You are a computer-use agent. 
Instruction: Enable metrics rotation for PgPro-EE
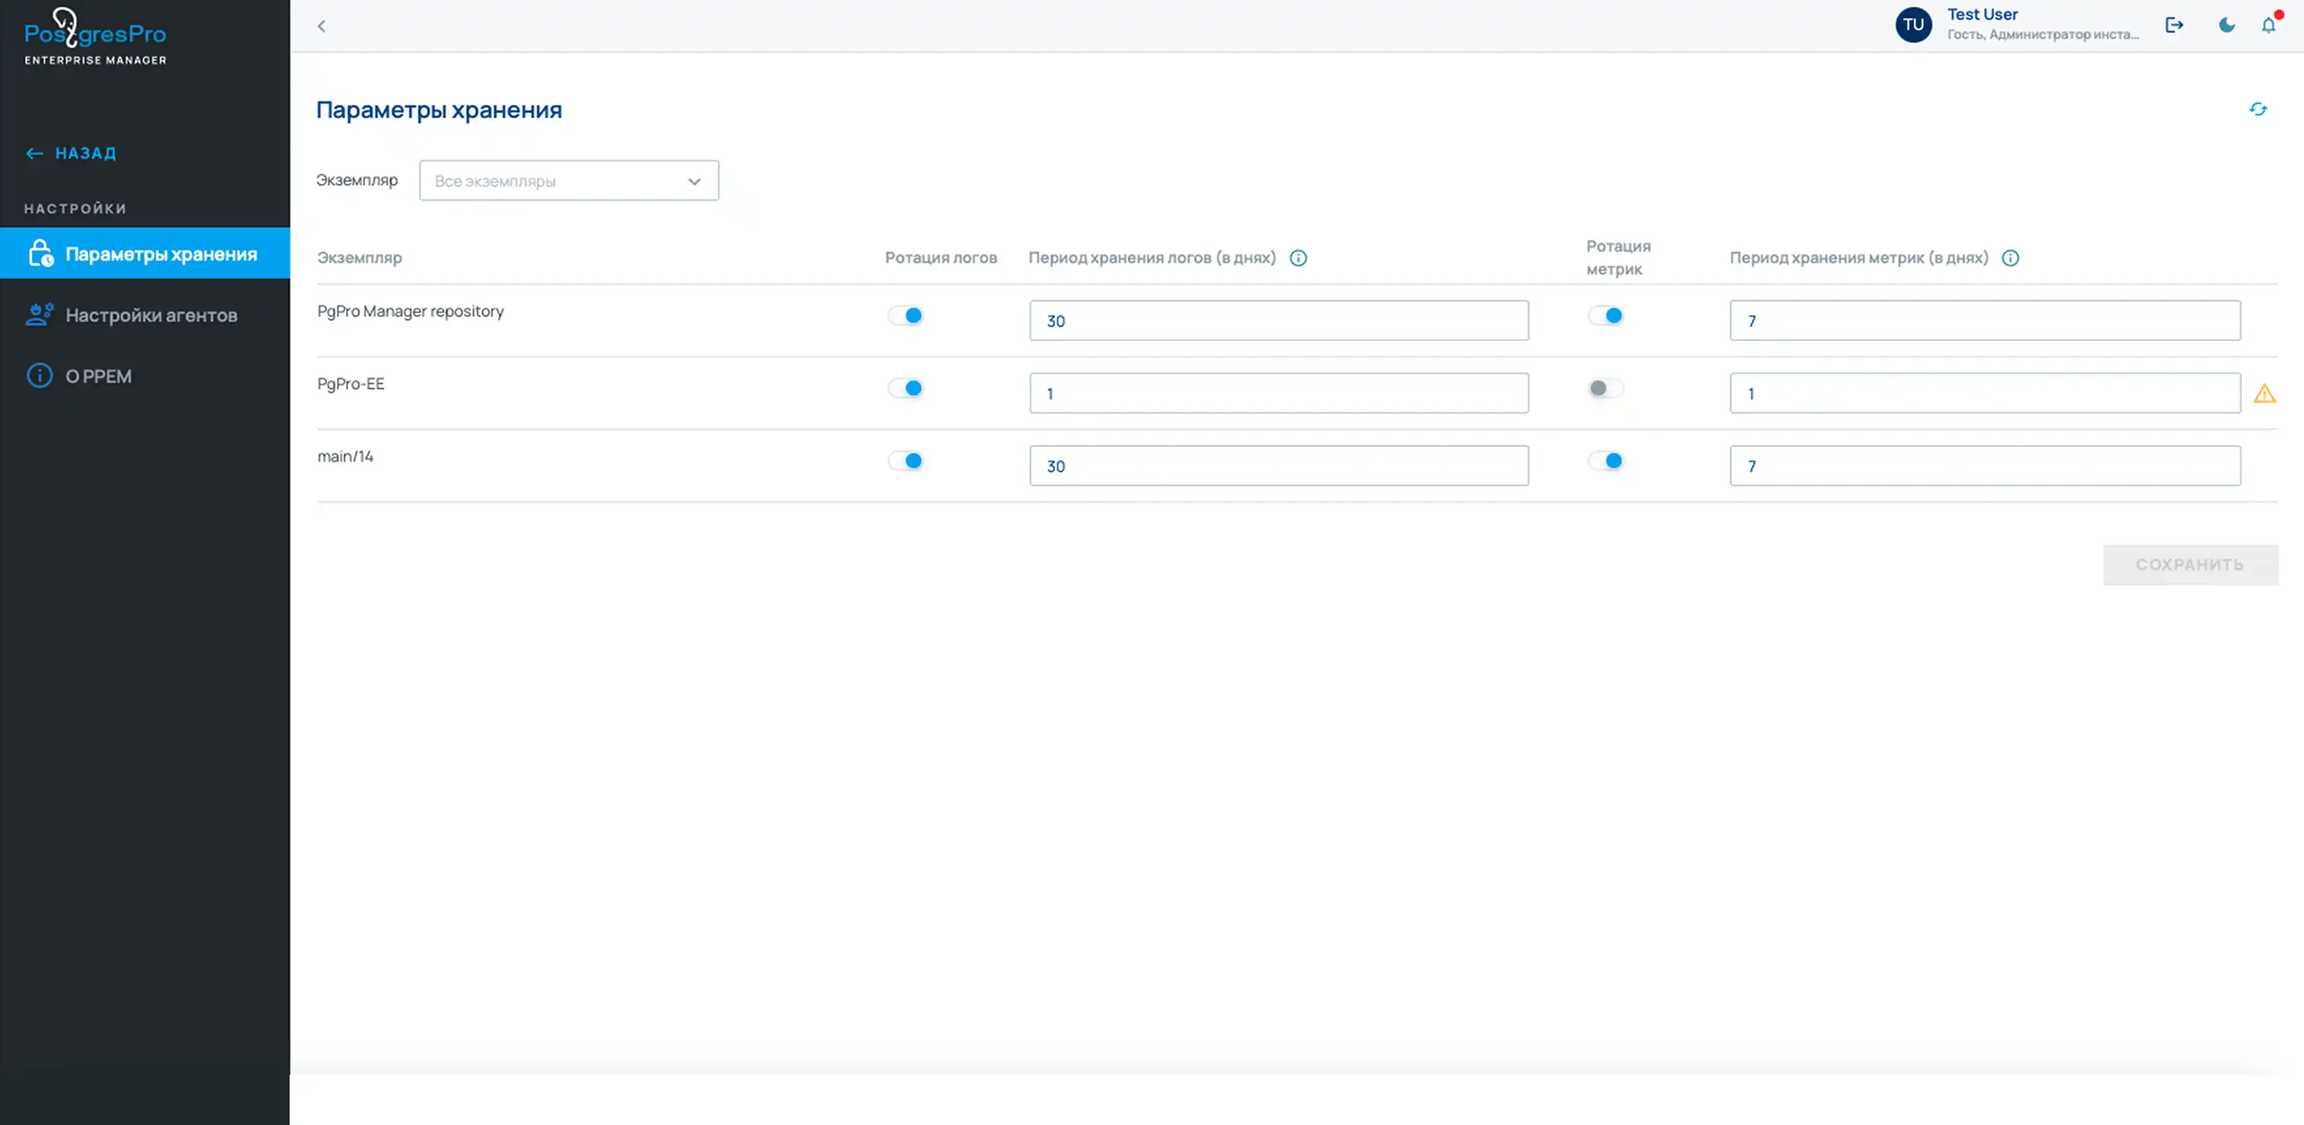coord(1604,389)
